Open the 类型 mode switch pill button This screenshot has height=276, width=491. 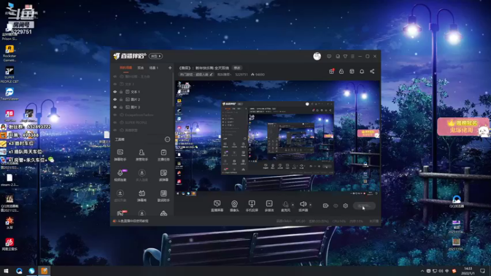[x=156, y=56]
